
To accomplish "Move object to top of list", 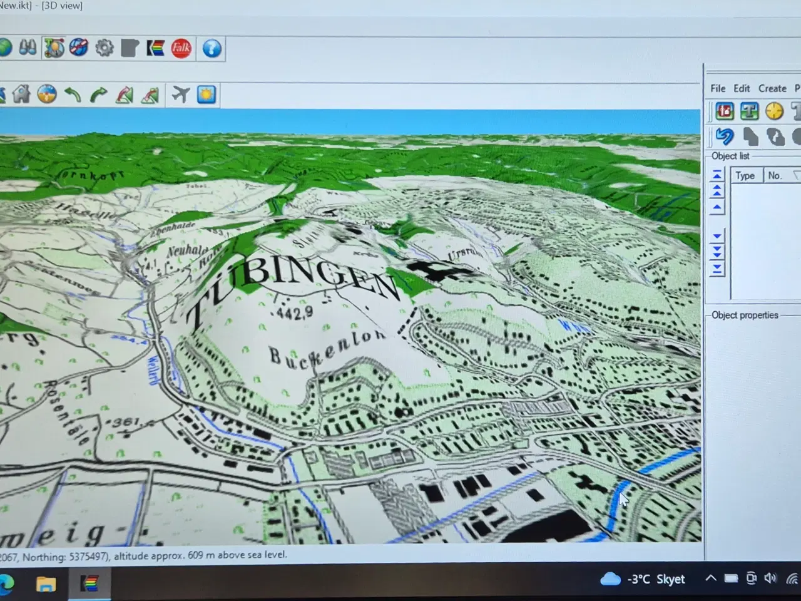I will click(717, 175).
